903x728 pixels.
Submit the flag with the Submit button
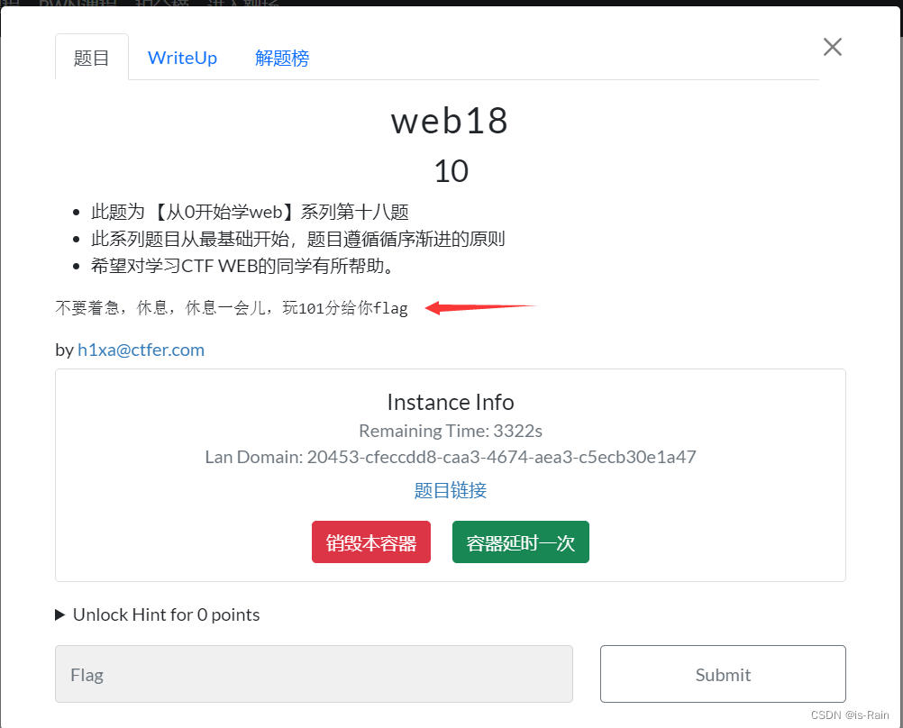click(722, 673)
